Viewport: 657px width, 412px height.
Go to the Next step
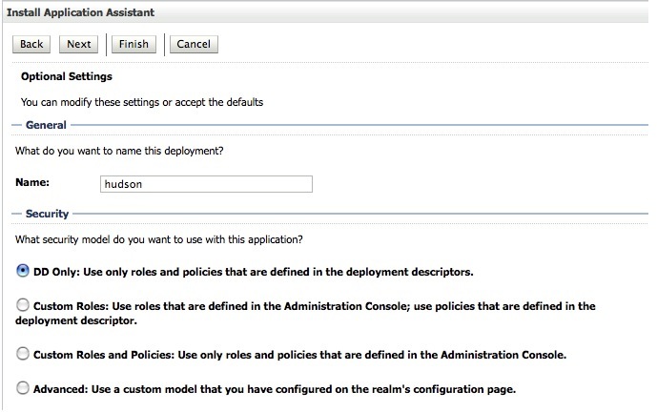tap(79, 44)
